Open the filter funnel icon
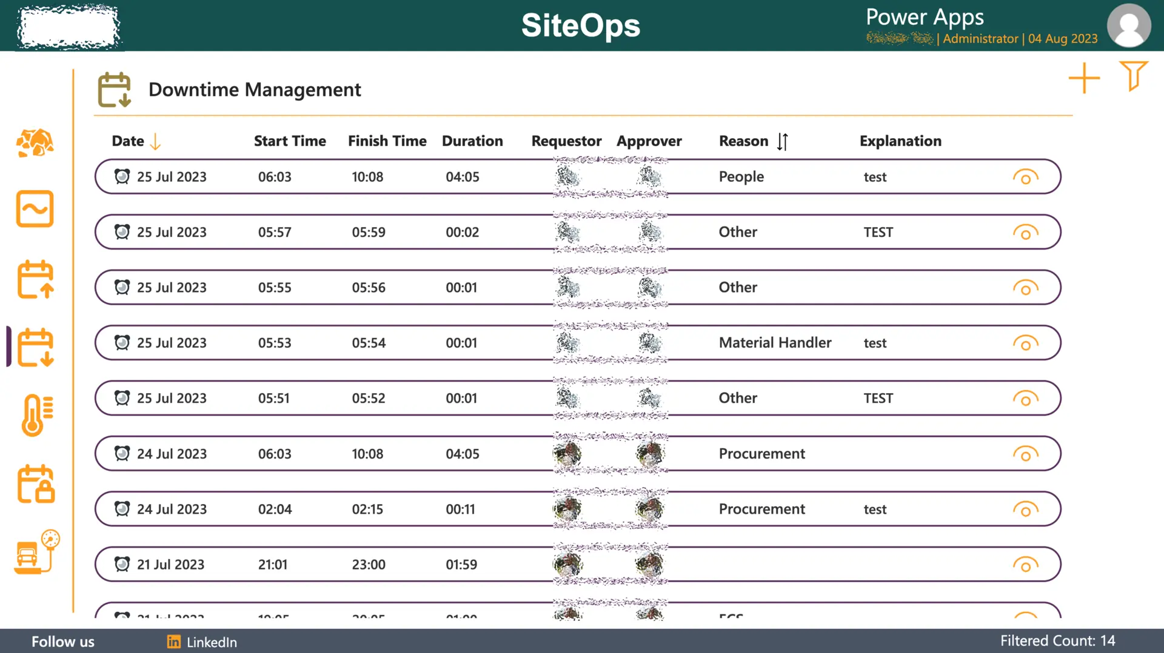 click(x=1133, y=76)
